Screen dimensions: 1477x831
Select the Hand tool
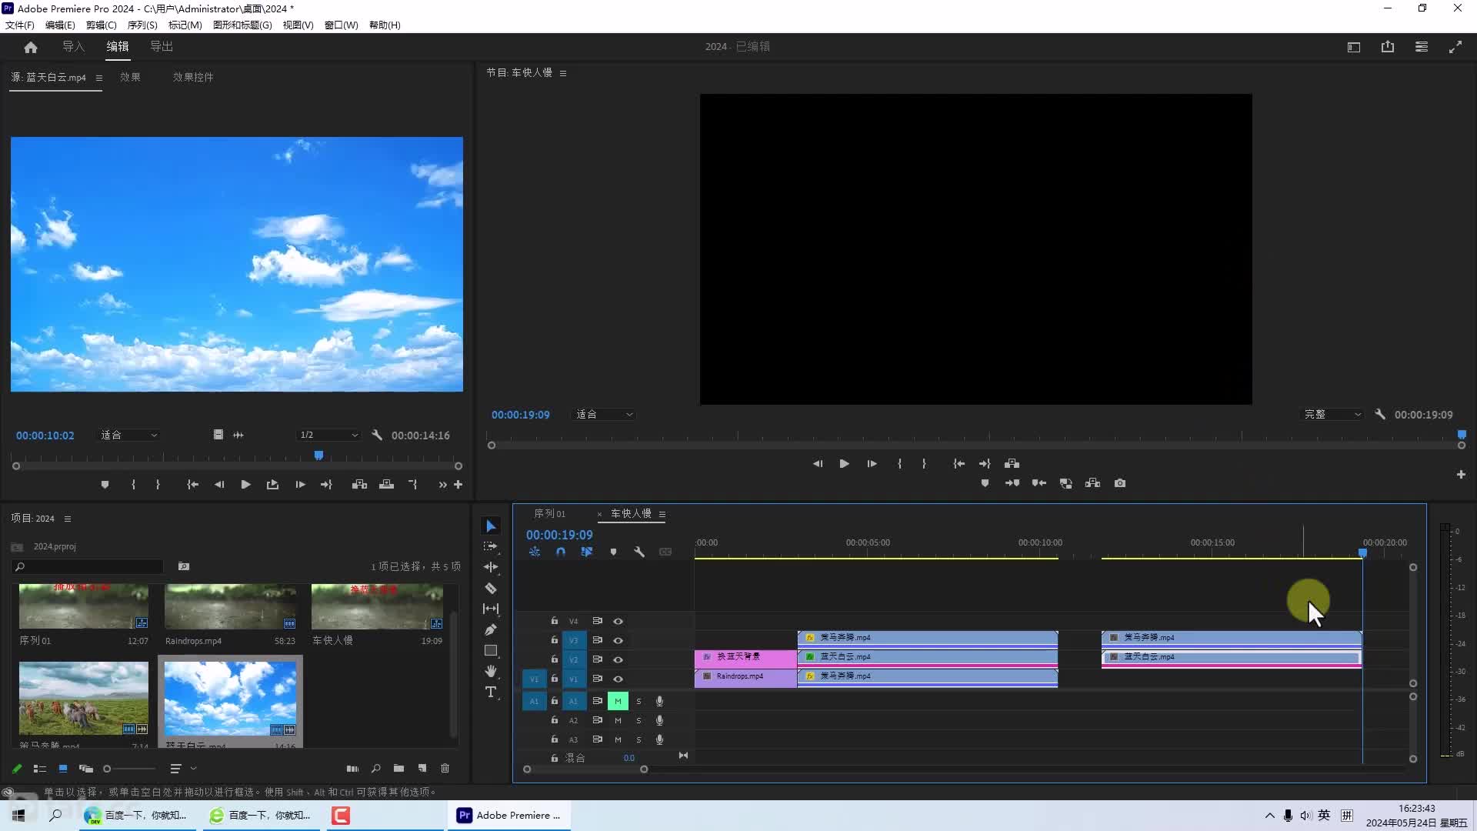[491, 671]
